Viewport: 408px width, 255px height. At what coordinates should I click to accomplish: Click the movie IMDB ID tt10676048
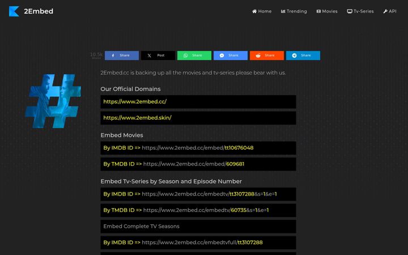[x=239, y=148]
